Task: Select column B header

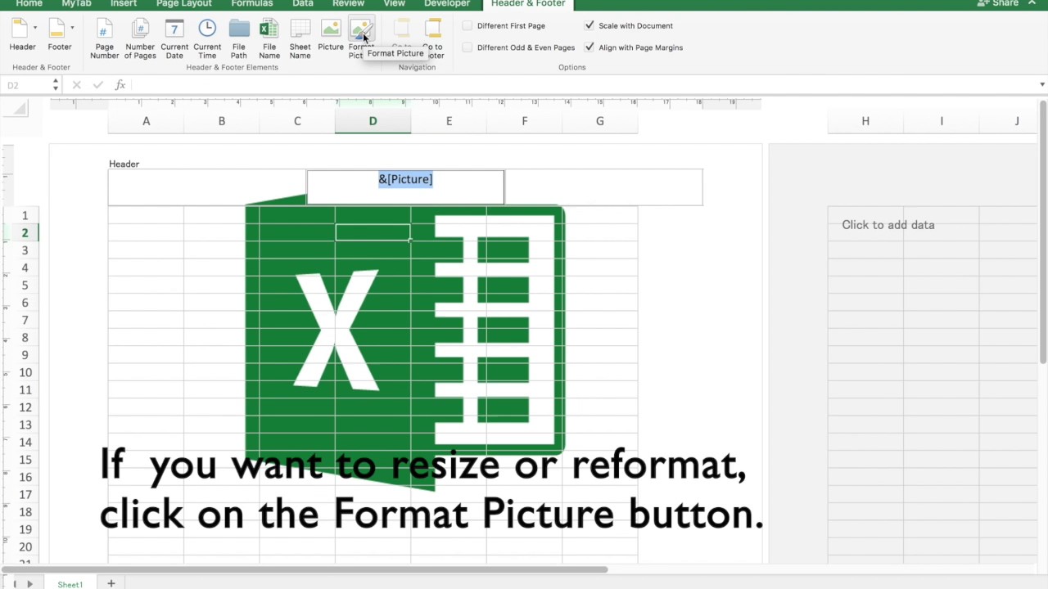Action: coord(221,121)
